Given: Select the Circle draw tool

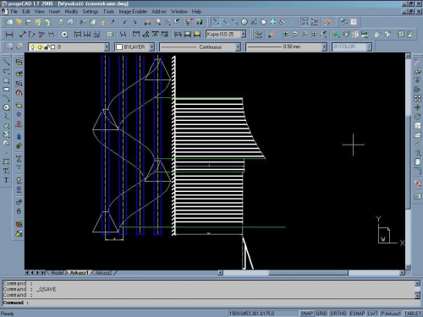Looking at the screenshot, I should 6,107.
